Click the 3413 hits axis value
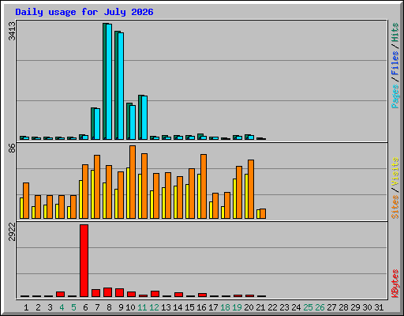 (x=12, y=31)
